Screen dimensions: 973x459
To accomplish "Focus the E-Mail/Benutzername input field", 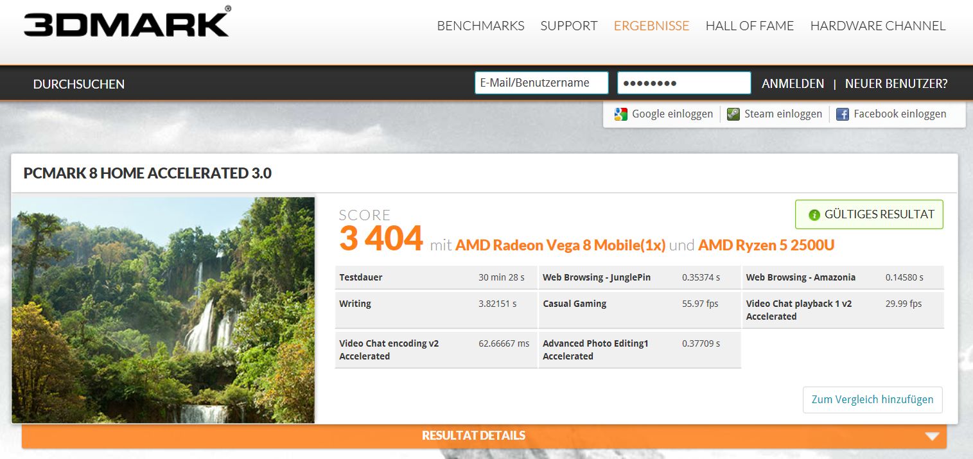I will click(541, 83).
